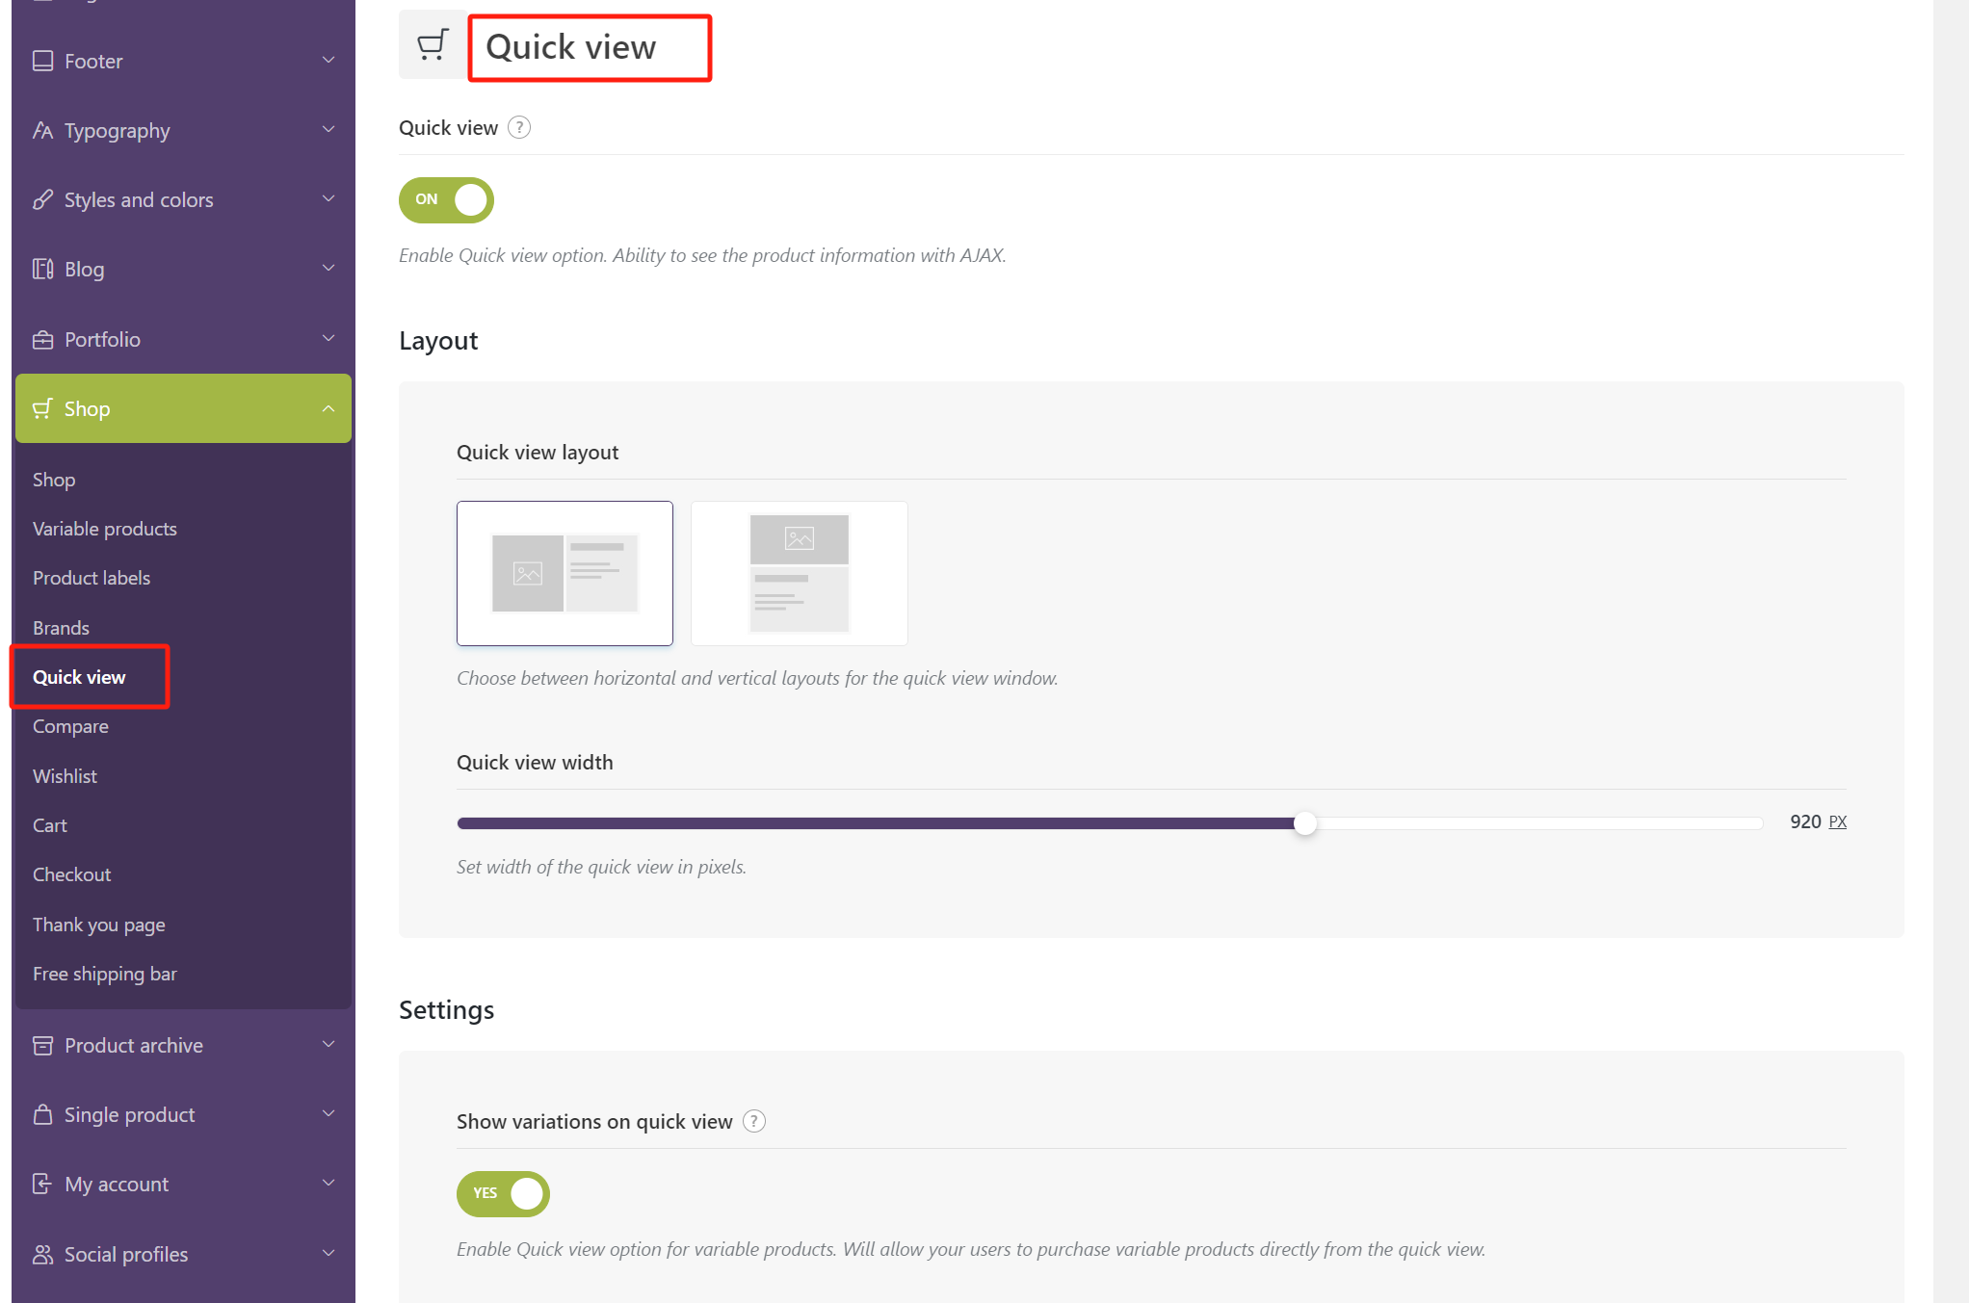Expand the Footer section chevron

coord(328,61)
